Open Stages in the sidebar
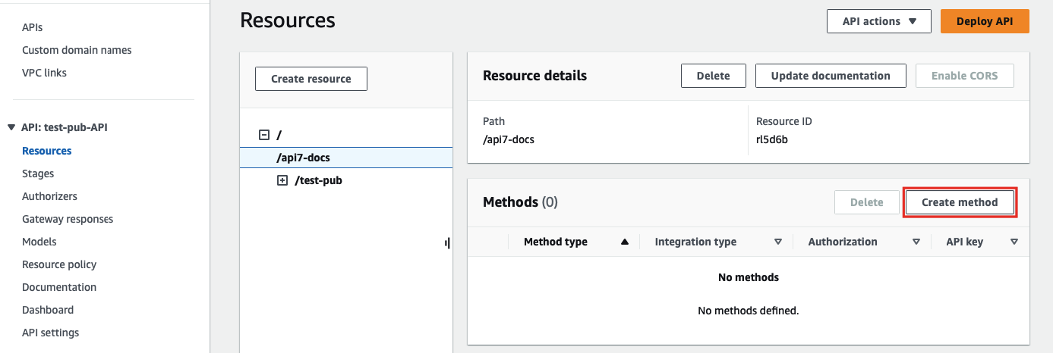Viewport: 1053px width, 353px height. tap(38, 173)
